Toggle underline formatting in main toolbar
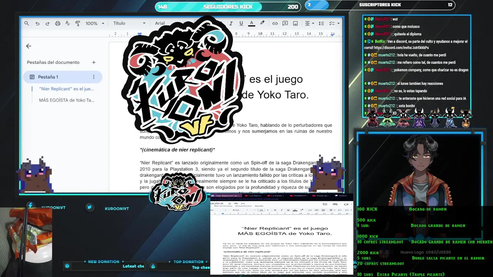The width and height of the screenshot is (493, 277). pos(241,23)
